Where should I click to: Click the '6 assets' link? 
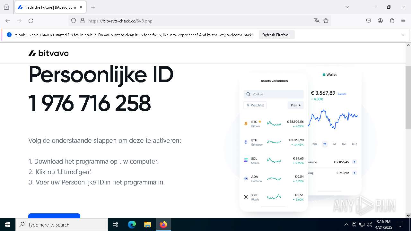pyautogui.click(x=342, y=94)
